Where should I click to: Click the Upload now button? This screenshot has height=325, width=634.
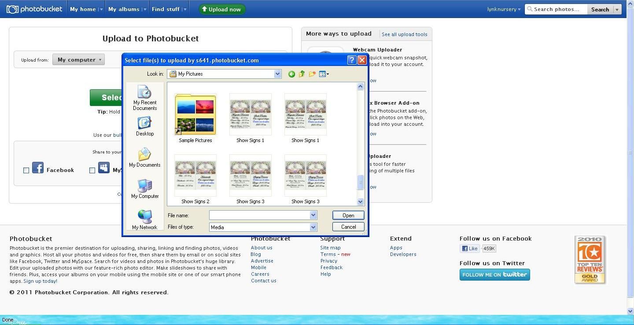click(222, 9)
